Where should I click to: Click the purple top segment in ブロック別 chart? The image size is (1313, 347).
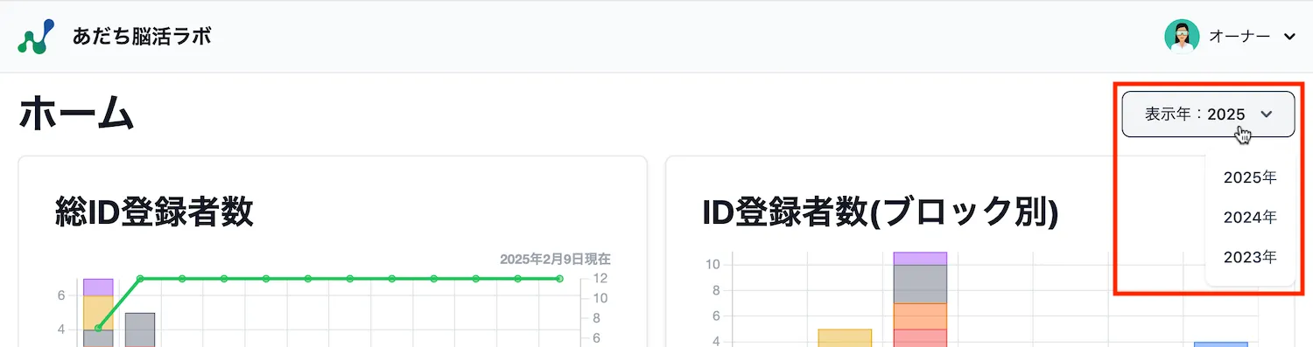920,258
